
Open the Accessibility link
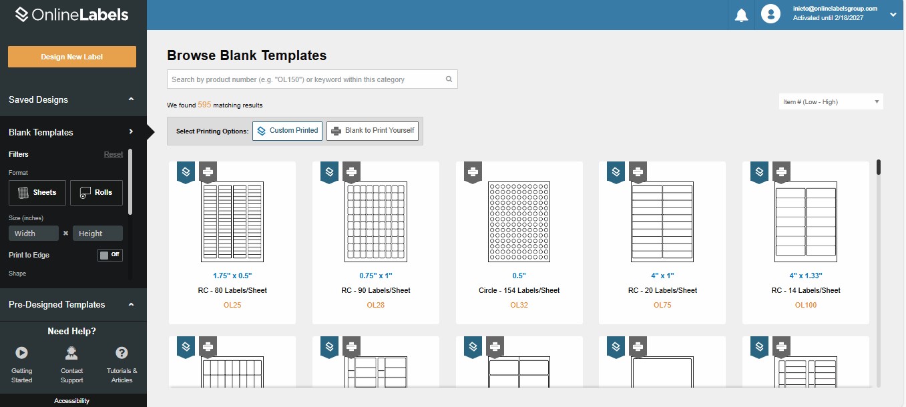pos(72,401)
